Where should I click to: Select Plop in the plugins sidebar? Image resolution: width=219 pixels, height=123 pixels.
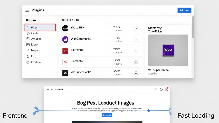[40, 27]
